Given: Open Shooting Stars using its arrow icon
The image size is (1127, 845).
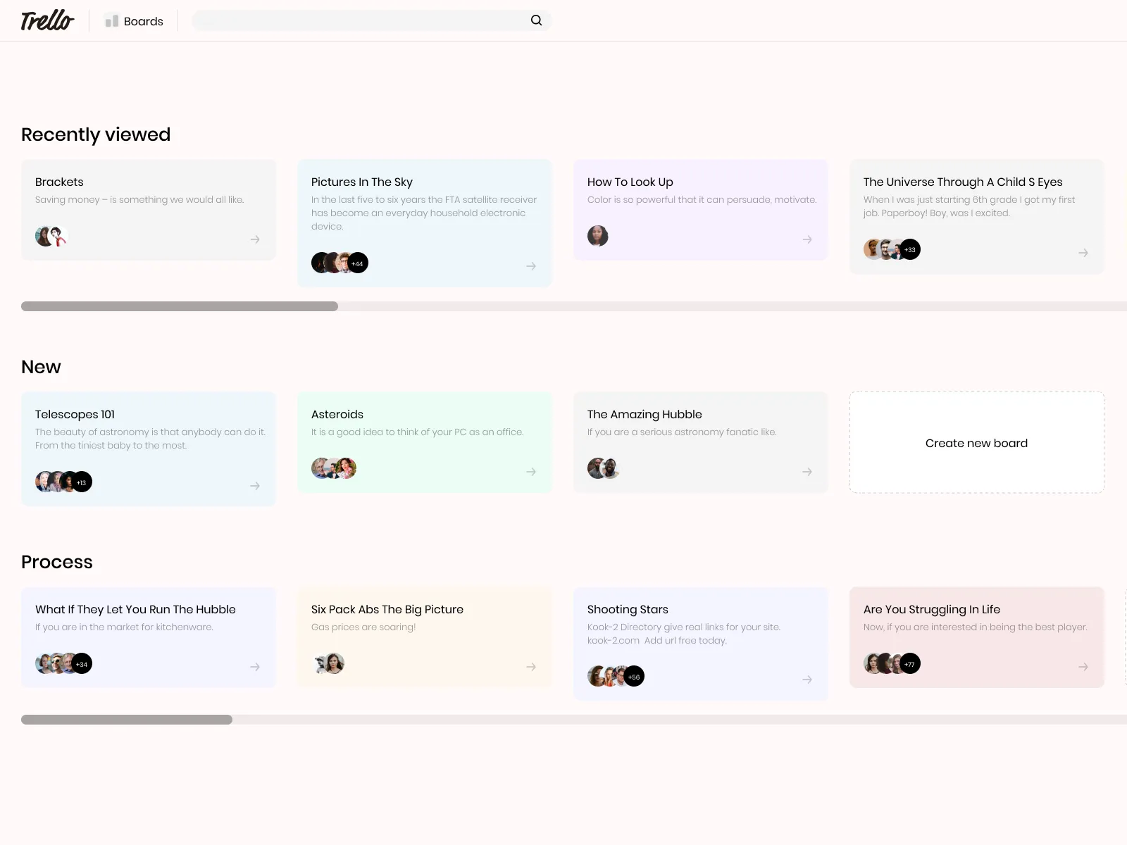Looking at the screenshot, I should tap(807, 680).
